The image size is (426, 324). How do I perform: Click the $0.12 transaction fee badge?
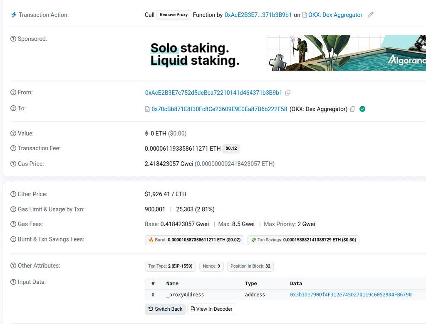tap(231, 149)
